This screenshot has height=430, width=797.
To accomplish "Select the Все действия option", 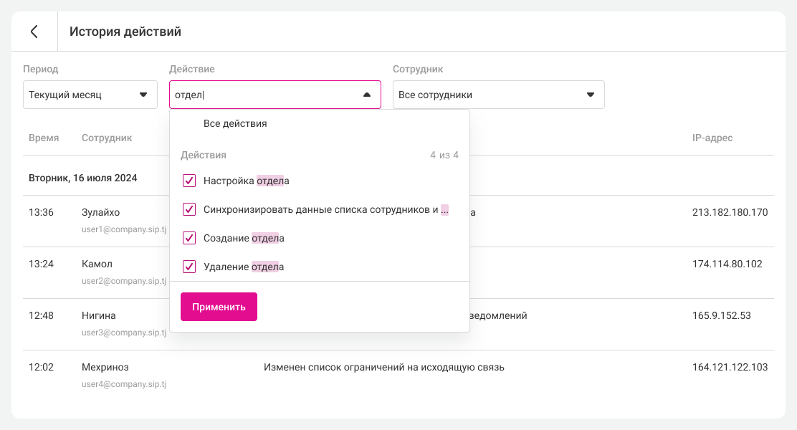I will (x=235, y=123).
